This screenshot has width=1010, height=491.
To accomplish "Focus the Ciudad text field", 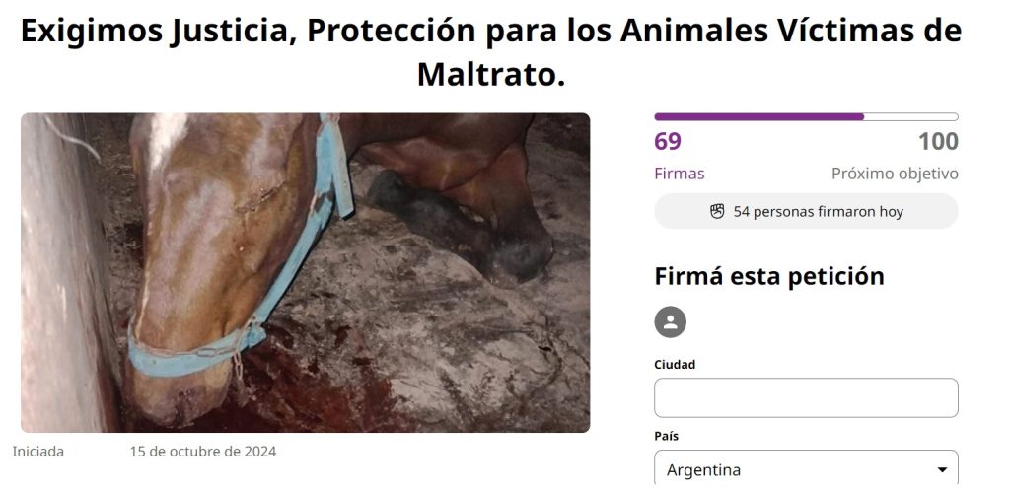I will click(x=806, y=397).
